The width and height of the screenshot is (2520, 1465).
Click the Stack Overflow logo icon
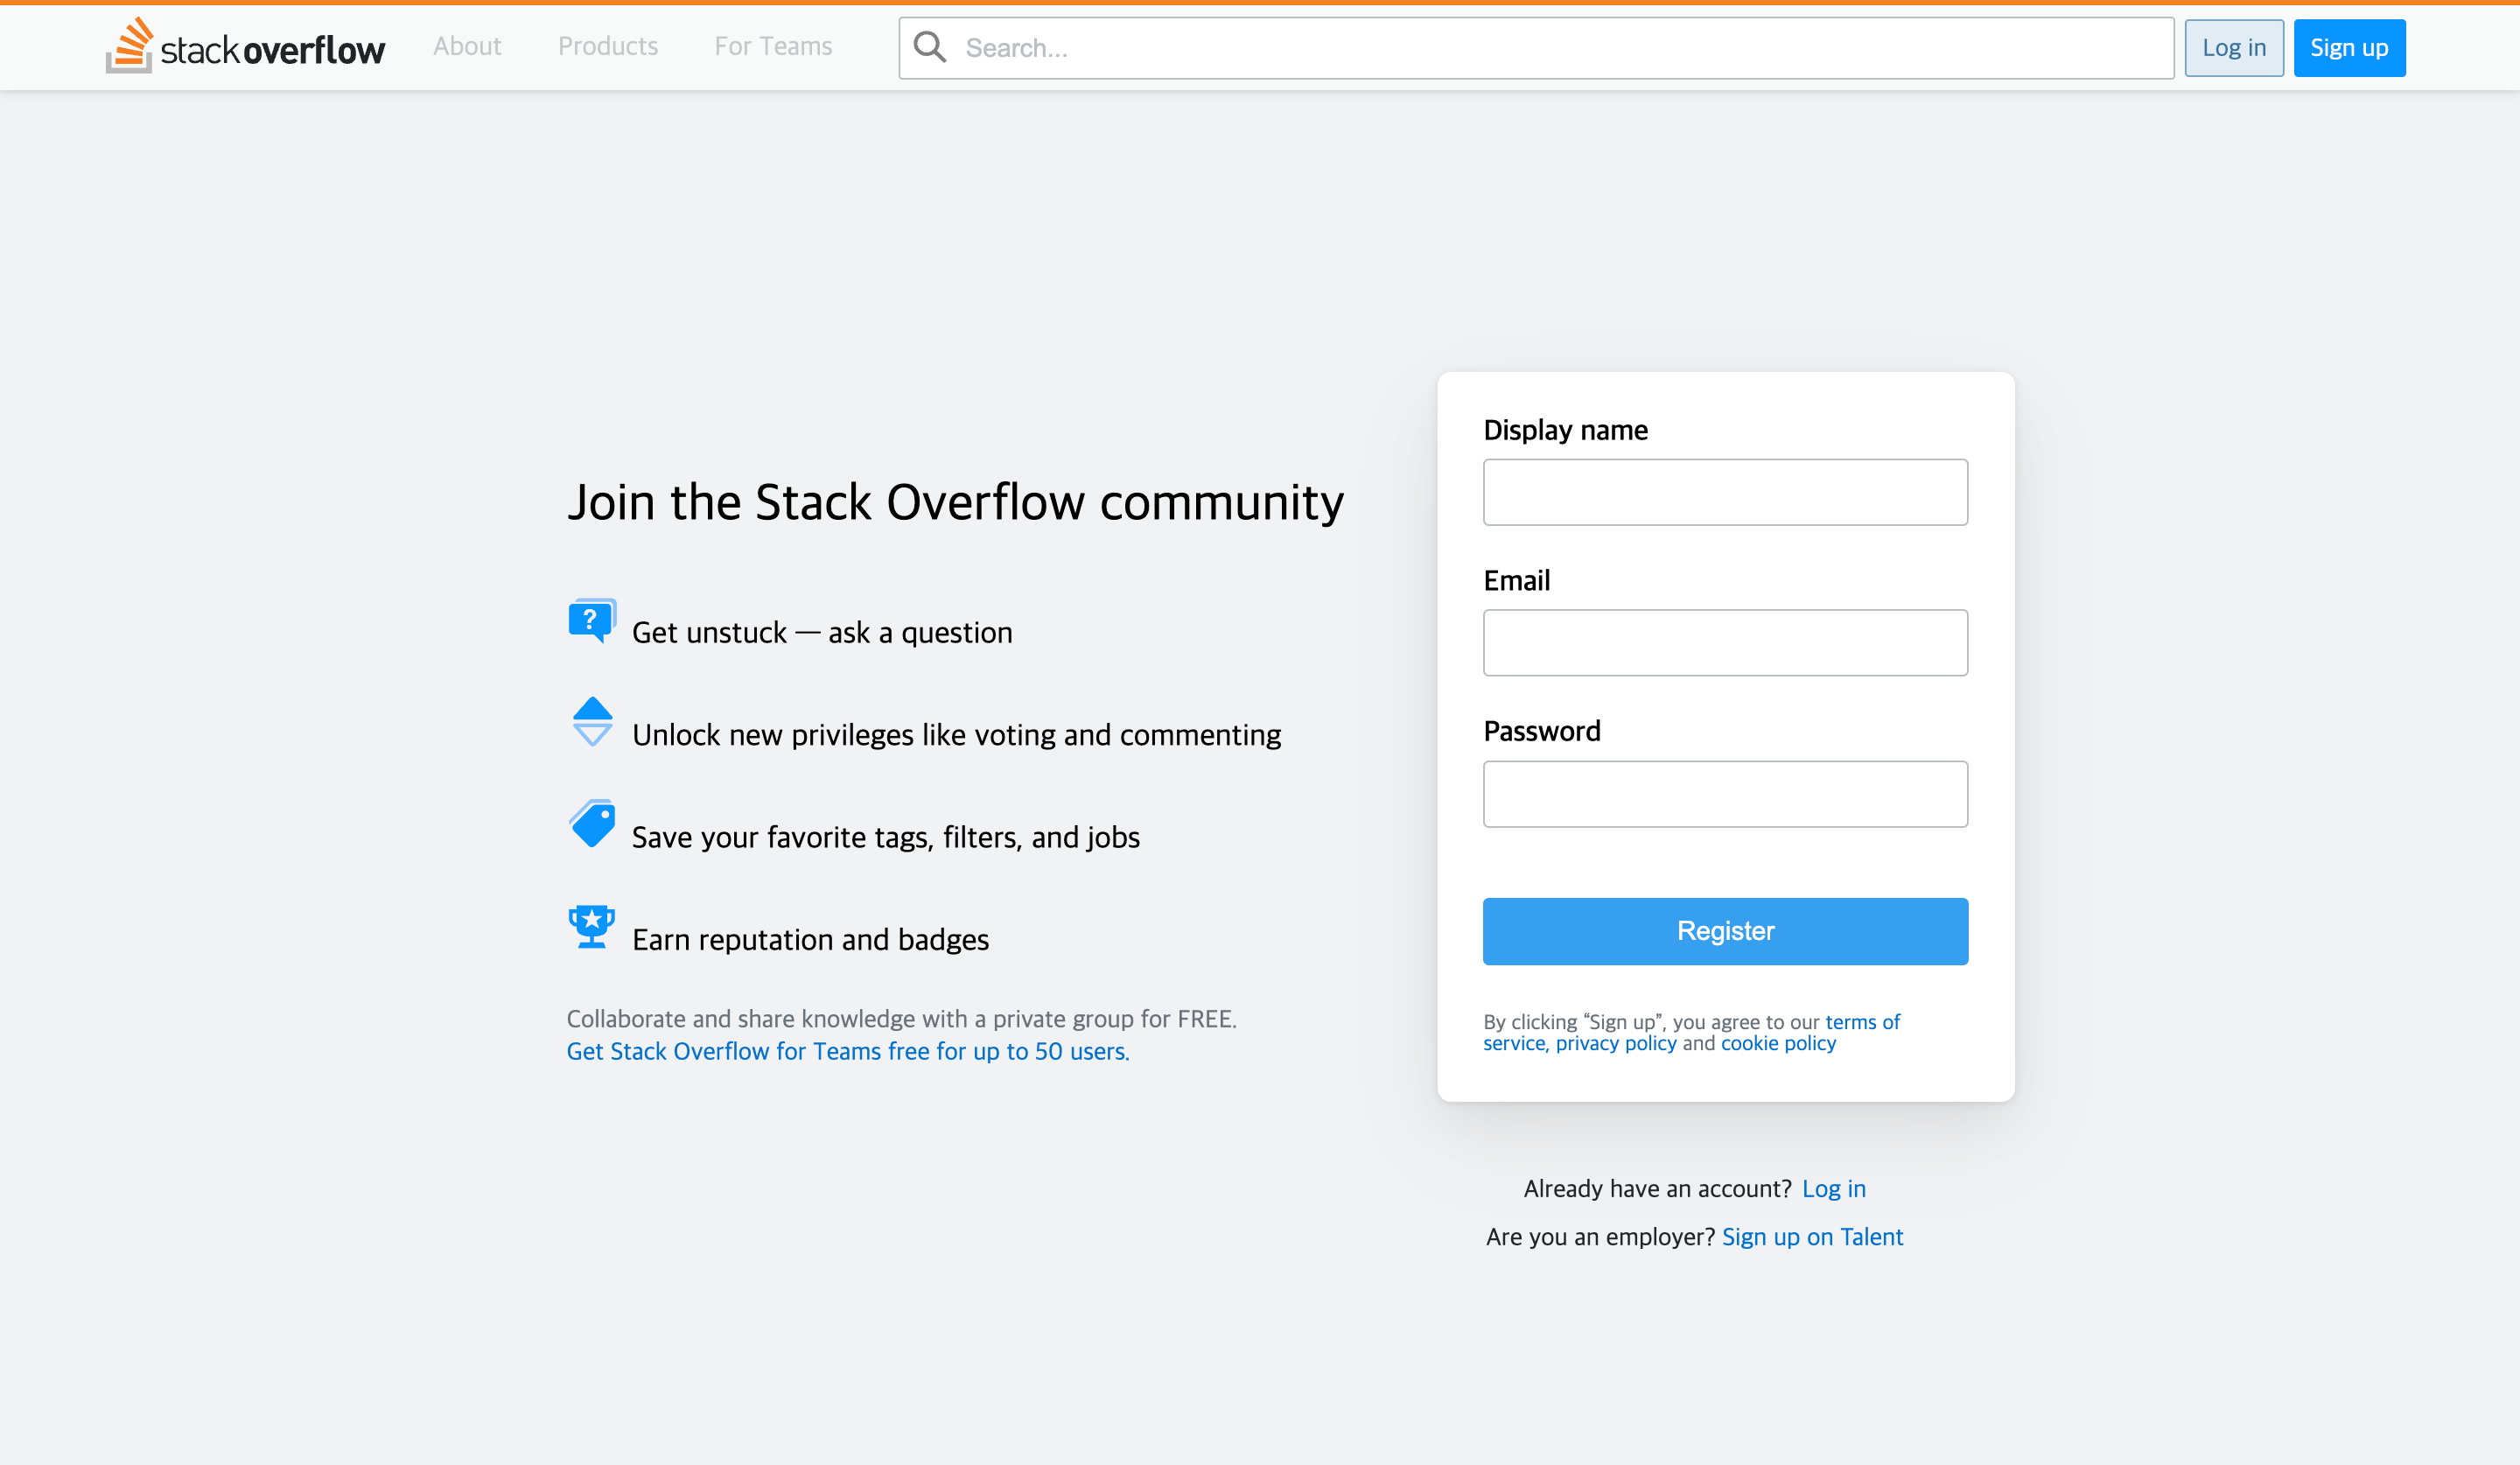[x=130, y=46]
